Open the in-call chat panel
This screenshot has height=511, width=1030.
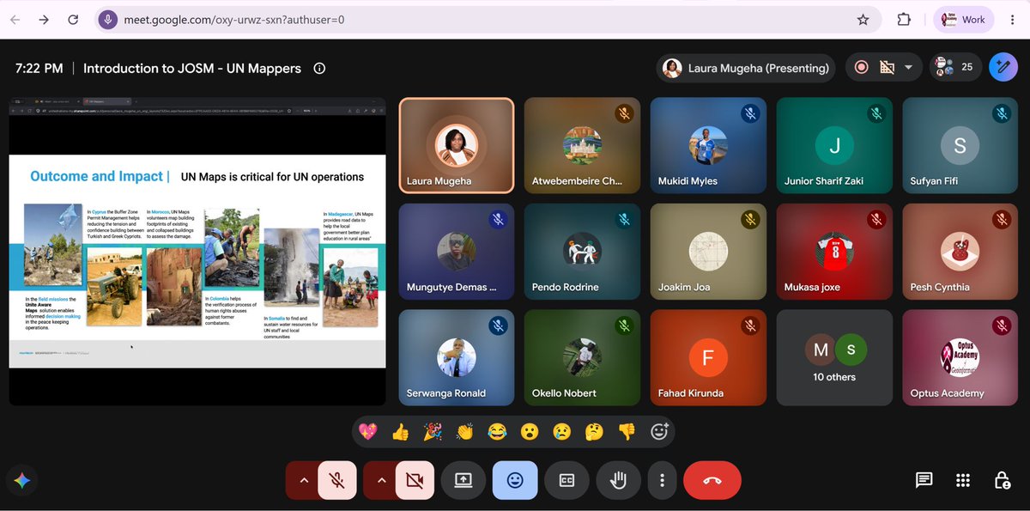click(x=924, y=481)
